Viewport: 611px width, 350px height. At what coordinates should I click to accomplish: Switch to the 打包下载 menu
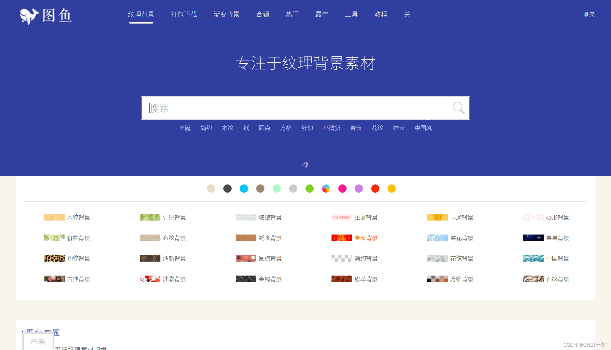(x=184, y=14)
